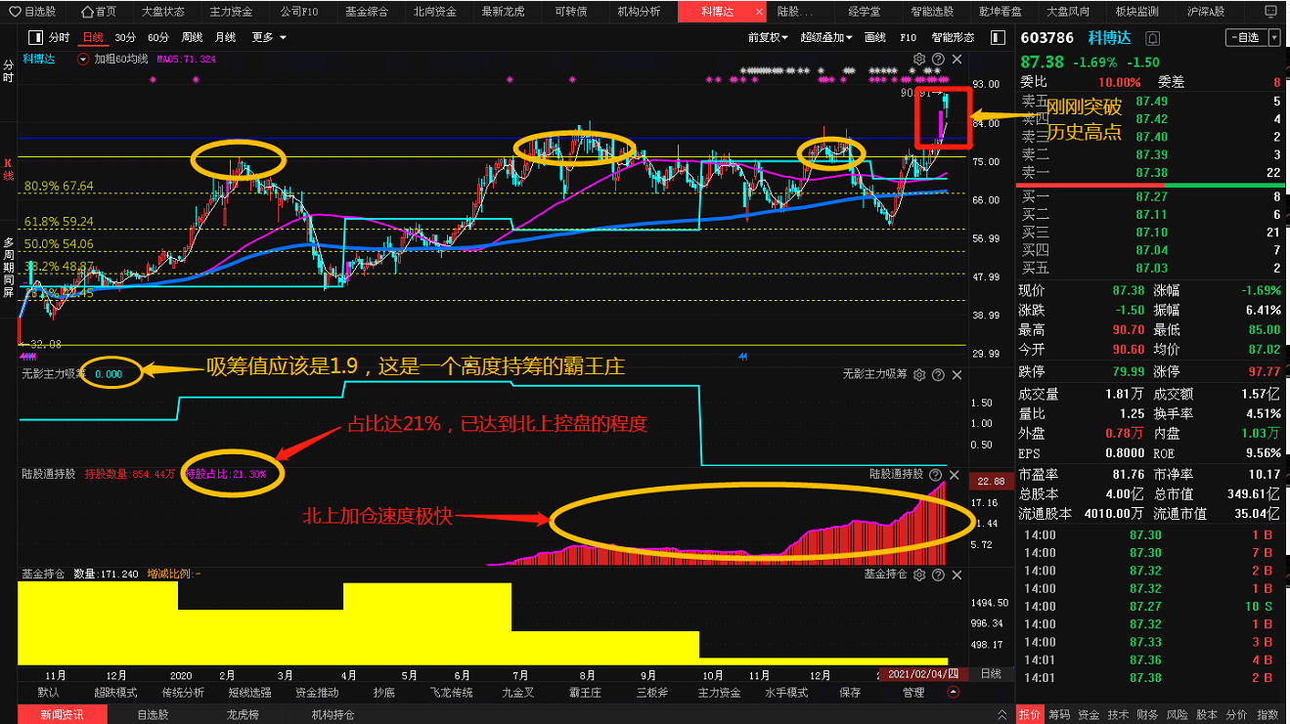Expand the bottom news panel double chevron
The width and height of the screenshot is (1290, 724).
(x=1001, y=714)
